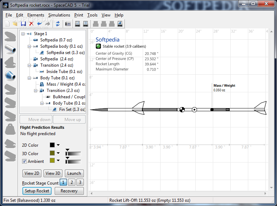
Task: Open a file with the folder icon
Action: [x=15, y=24]
